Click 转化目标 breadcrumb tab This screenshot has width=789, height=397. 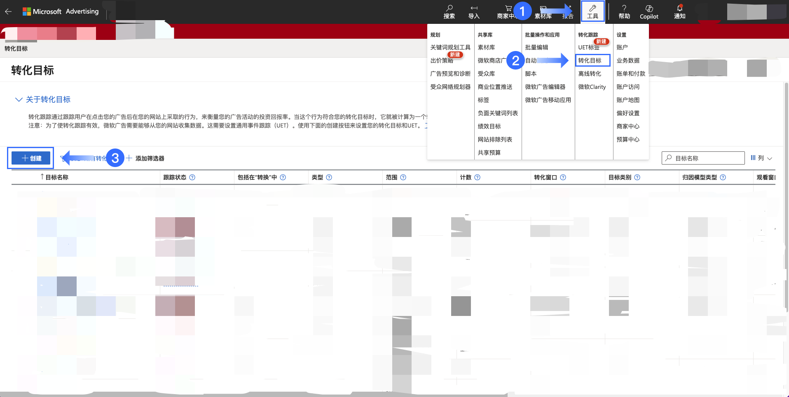coord(16,49)
